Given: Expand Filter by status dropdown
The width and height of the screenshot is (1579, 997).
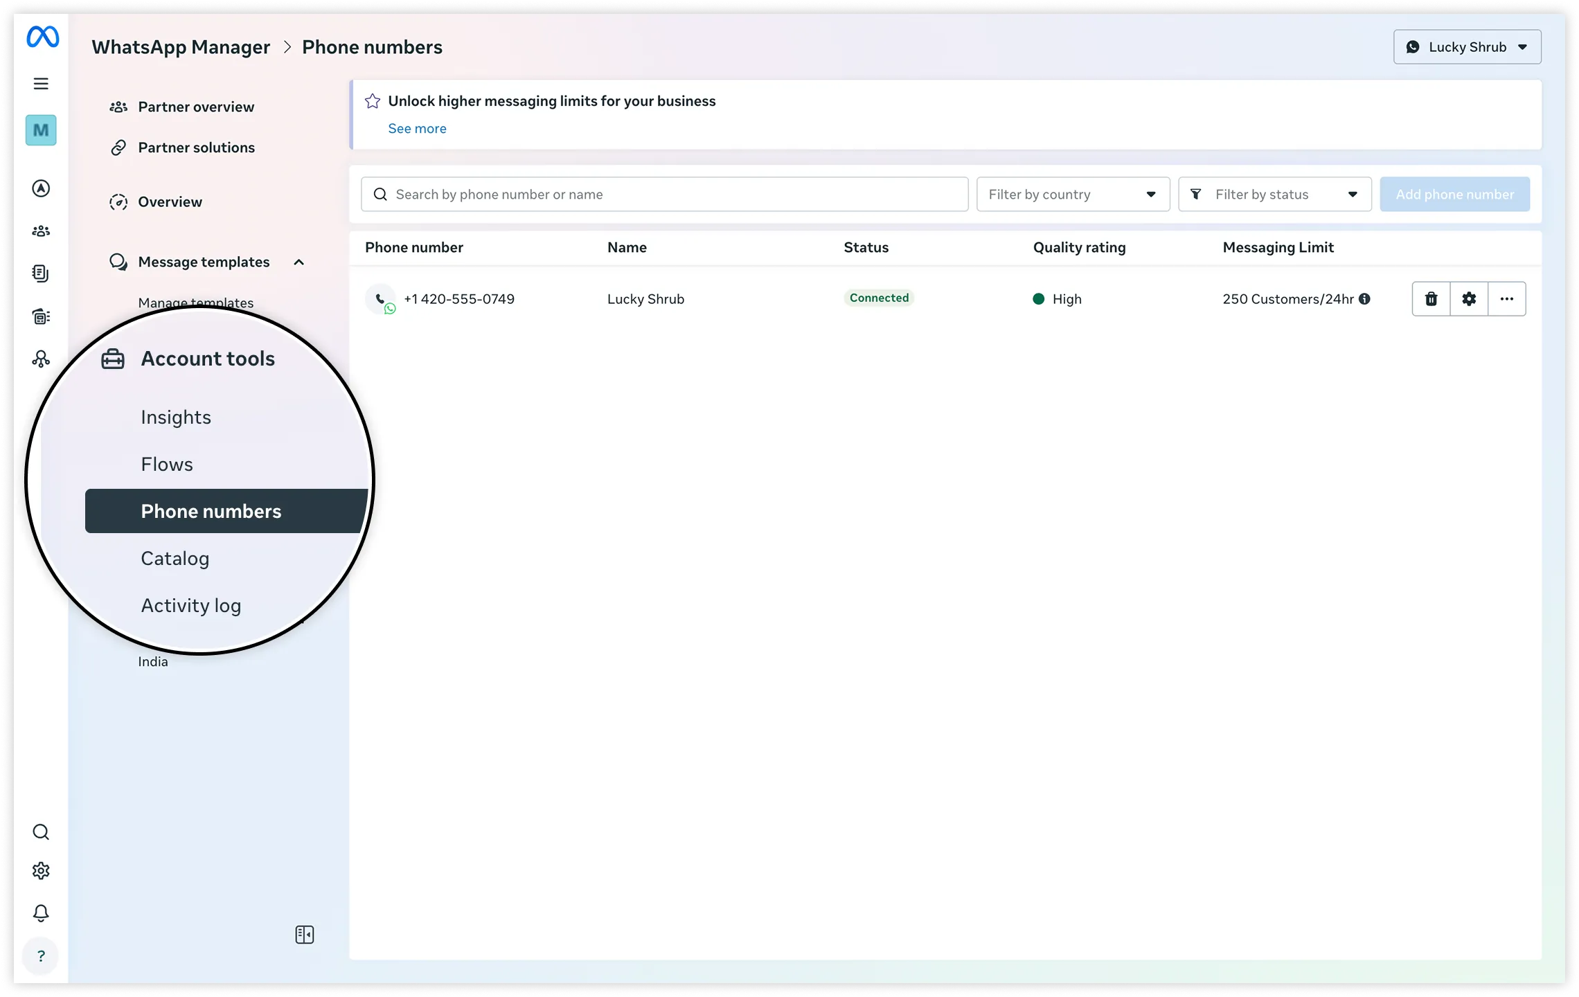Looking at the screenshot, I should coord(1274,195).
